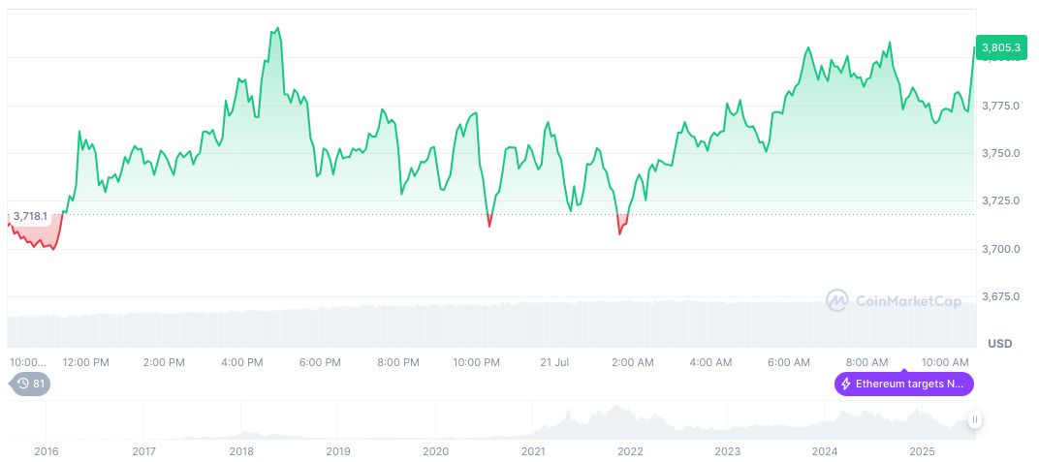Select 2021 on the overview timeline
This screenshot has width=1039, height=462.
tap(533, 451)
